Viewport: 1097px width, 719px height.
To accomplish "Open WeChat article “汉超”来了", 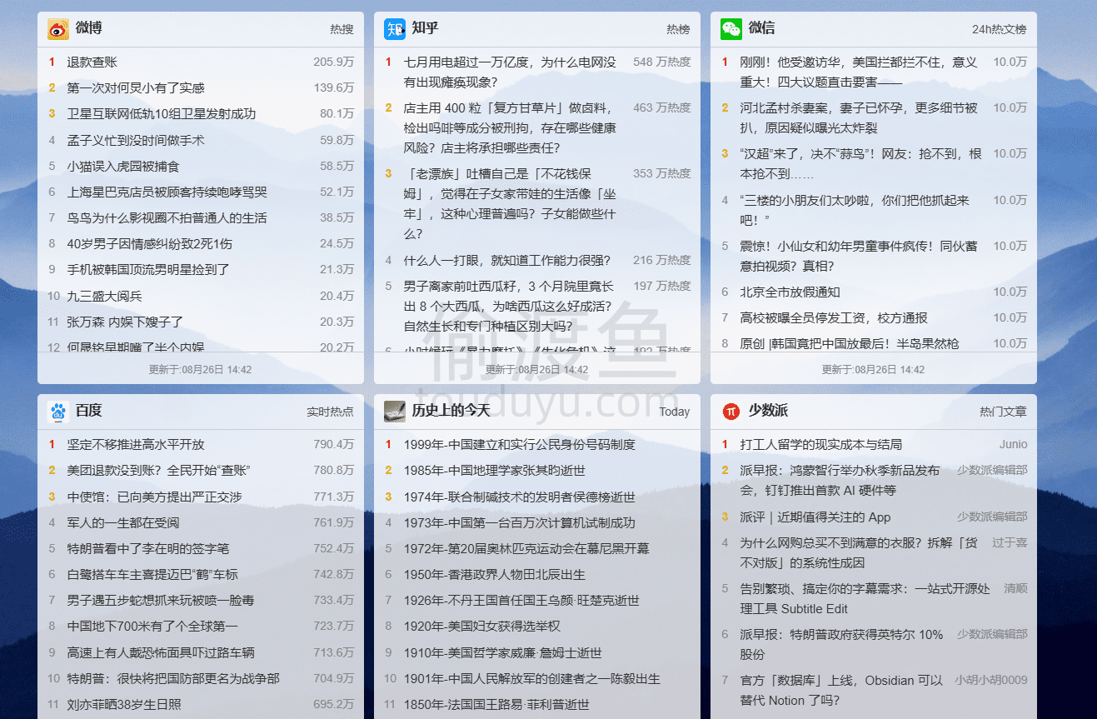I will pyautogui.click(x=861, y=163).
